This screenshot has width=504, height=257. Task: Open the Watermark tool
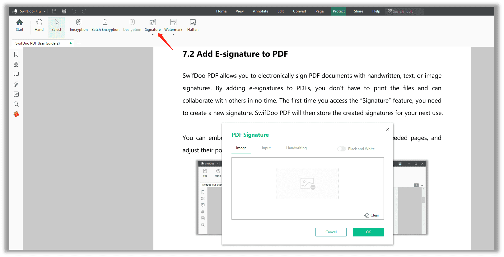tap(173, 25)
